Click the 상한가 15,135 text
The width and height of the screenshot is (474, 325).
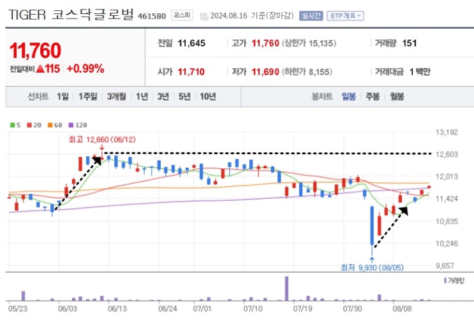(309, 43)
